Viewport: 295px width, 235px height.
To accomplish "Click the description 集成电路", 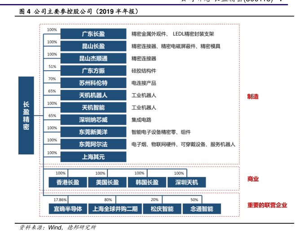I will coord(141,120).
